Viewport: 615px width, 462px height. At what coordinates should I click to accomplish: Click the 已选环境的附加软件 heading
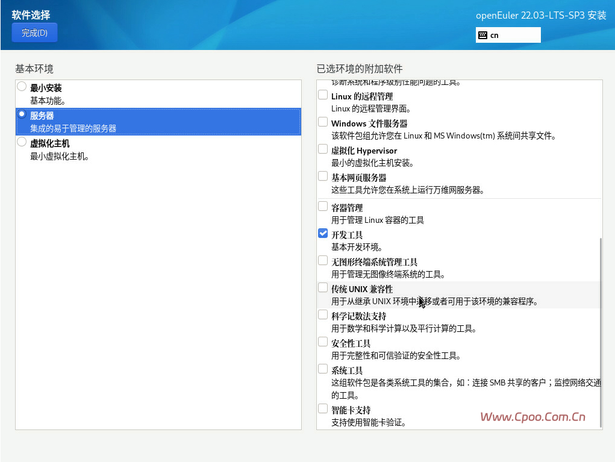[360, 69]
